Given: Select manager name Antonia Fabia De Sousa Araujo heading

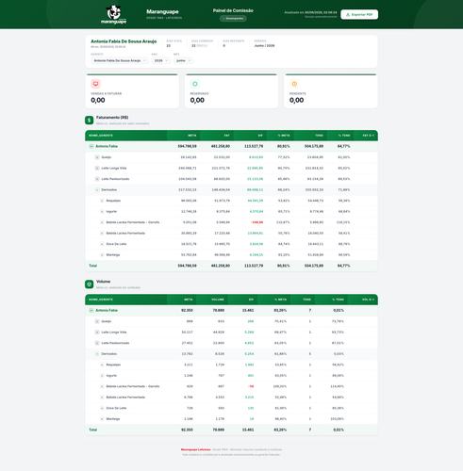Looking at the screenshot, I should tap(124, 41).
